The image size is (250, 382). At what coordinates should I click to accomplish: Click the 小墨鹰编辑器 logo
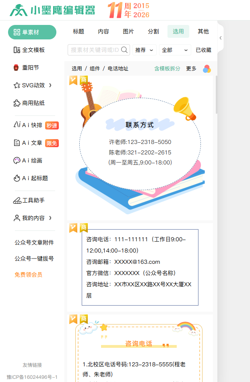tap(52, 10)
